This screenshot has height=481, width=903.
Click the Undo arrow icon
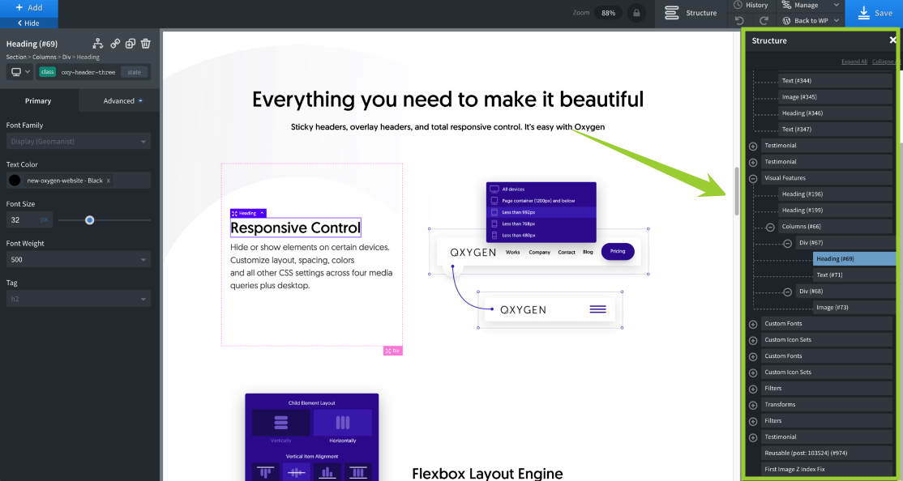point(740,21)
